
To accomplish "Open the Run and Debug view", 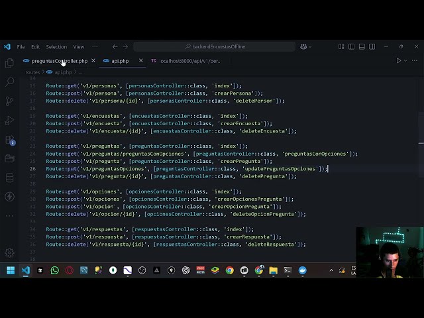I will click(9, 121).
